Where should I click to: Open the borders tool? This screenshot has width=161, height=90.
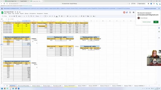coord(62,16)
